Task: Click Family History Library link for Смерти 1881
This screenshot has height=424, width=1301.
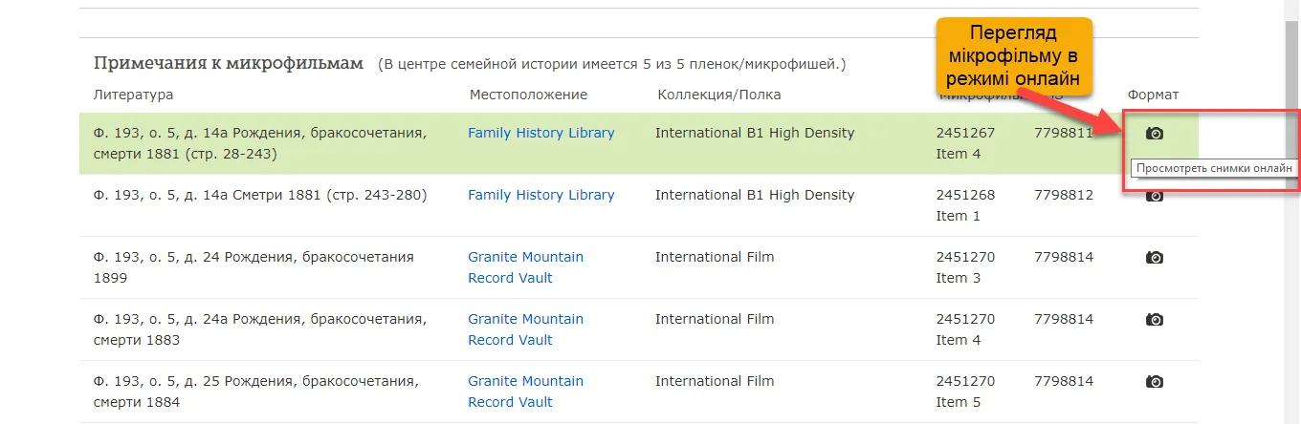Action: [540, 195]
